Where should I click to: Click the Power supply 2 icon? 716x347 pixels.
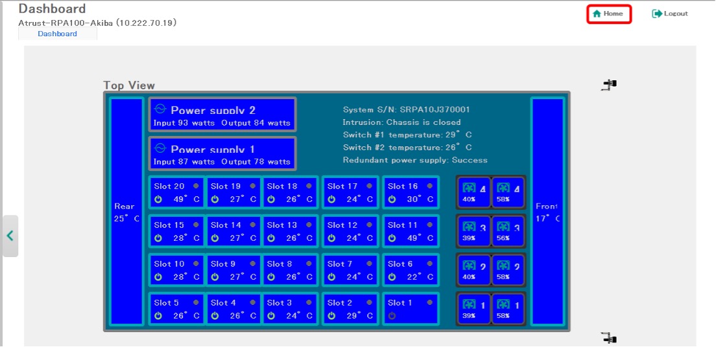coord(160,109)
